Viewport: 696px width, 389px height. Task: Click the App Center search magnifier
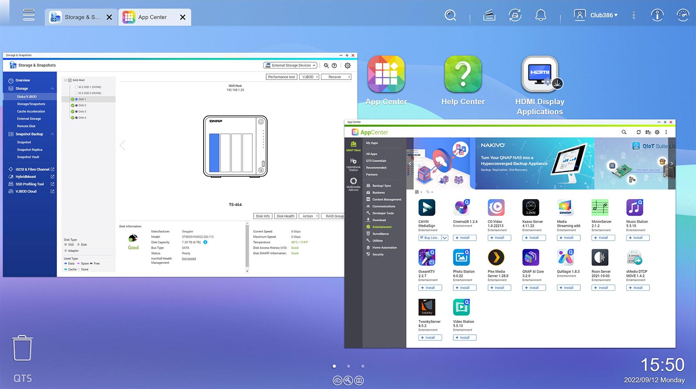[624, 132]
